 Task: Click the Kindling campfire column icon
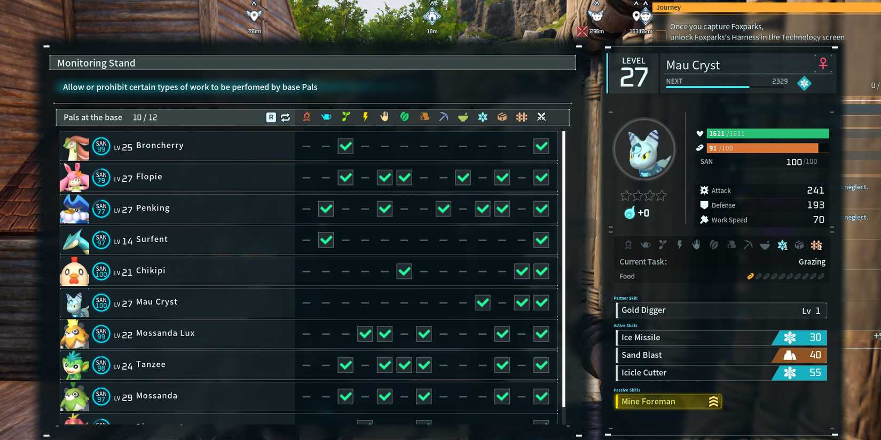[306, 117]
